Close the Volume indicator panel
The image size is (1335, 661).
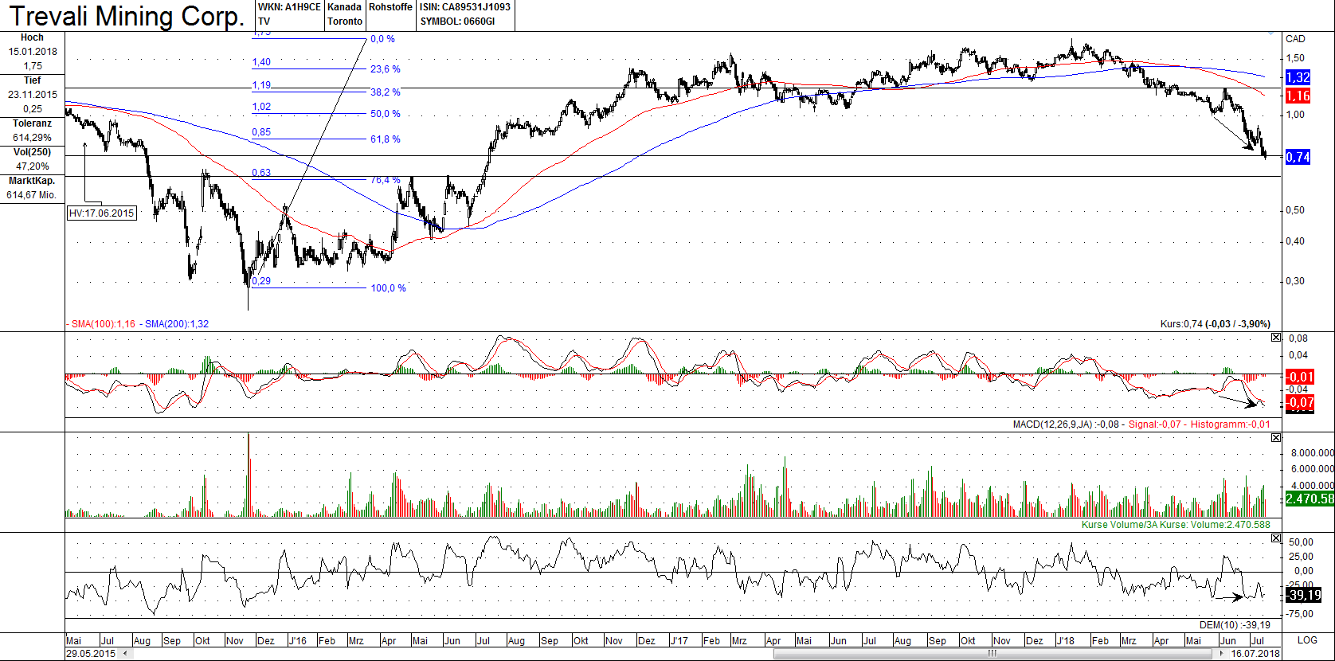[1276, 438]
